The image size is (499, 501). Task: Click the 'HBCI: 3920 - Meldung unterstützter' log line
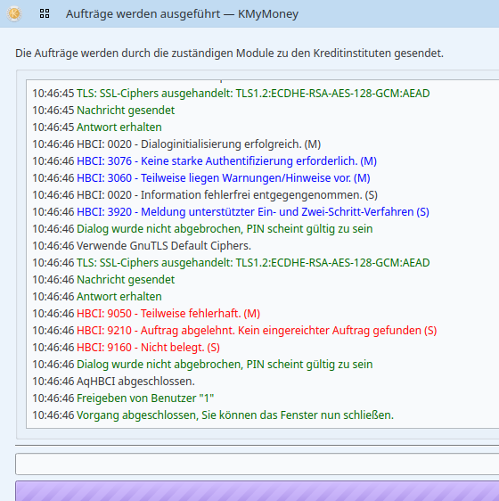pyautogui.click(x=231, y=212)
